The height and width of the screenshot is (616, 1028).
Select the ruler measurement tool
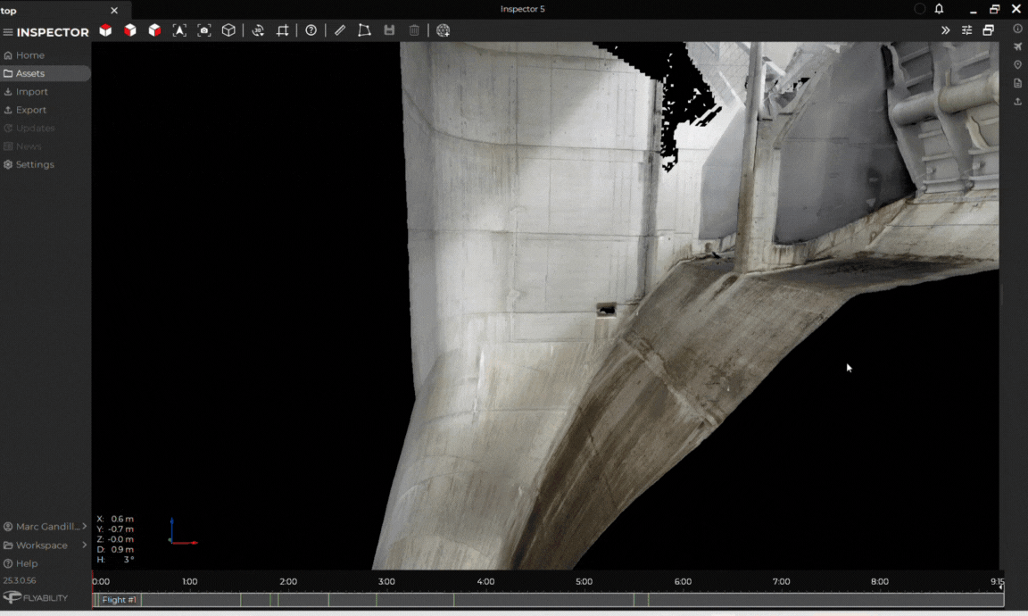[340, 30]
